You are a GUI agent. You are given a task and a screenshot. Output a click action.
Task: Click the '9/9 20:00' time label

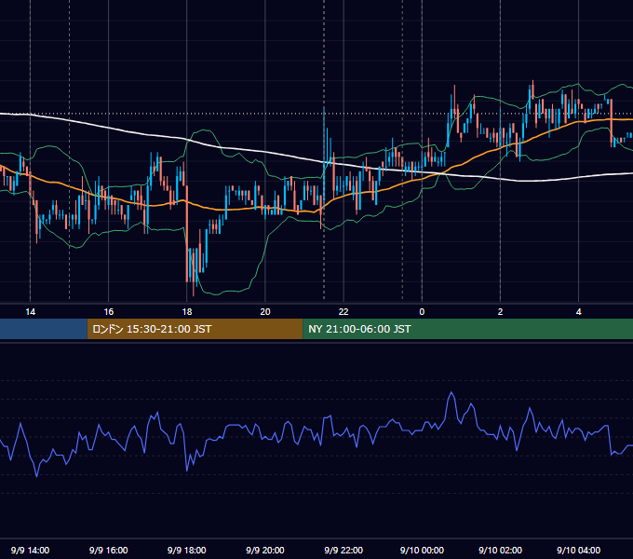point(265,550)
